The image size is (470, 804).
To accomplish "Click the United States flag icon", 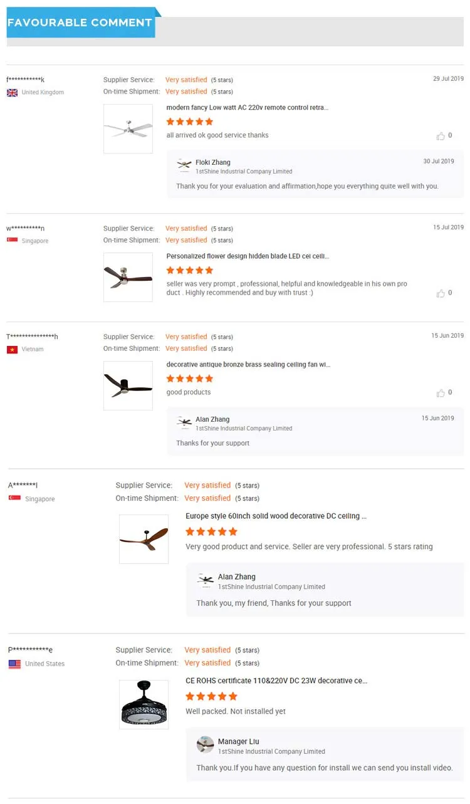I will [14, 664].
